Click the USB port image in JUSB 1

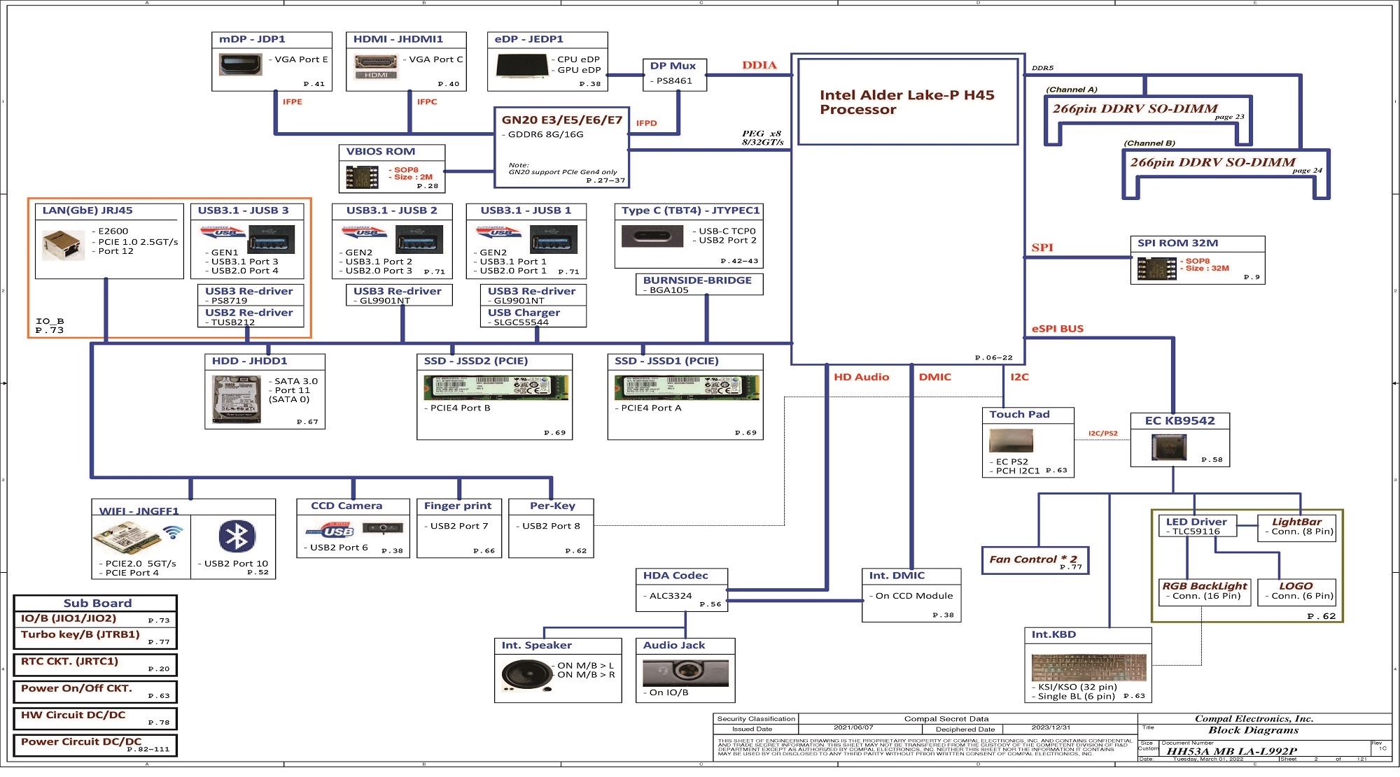(x=554, y=240)
